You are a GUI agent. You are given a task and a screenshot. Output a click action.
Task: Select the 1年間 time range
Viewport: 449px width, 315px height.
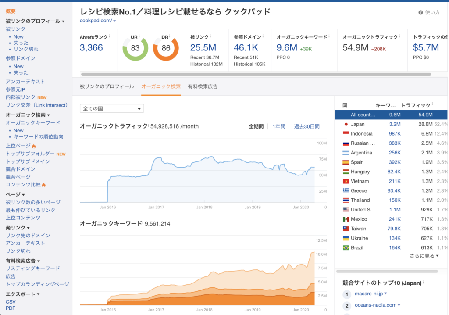click(x=279, y=126)
